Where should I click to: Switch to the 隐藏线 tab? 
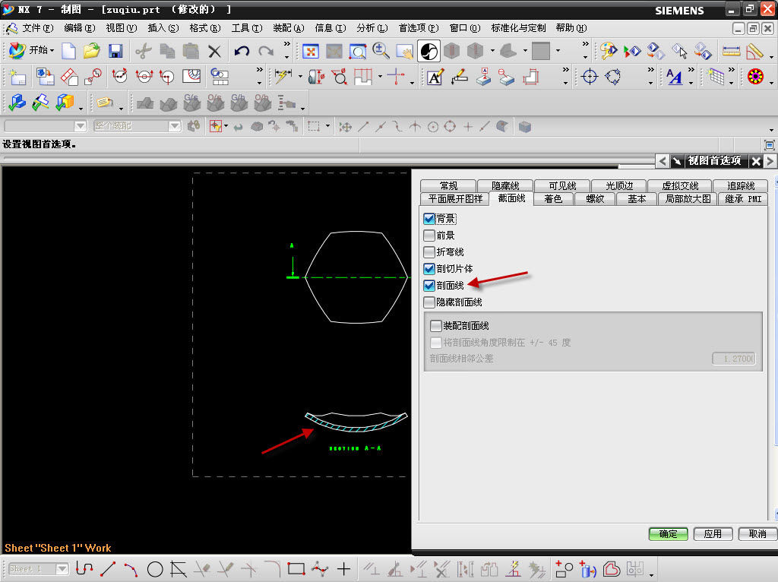pos(505,185)
